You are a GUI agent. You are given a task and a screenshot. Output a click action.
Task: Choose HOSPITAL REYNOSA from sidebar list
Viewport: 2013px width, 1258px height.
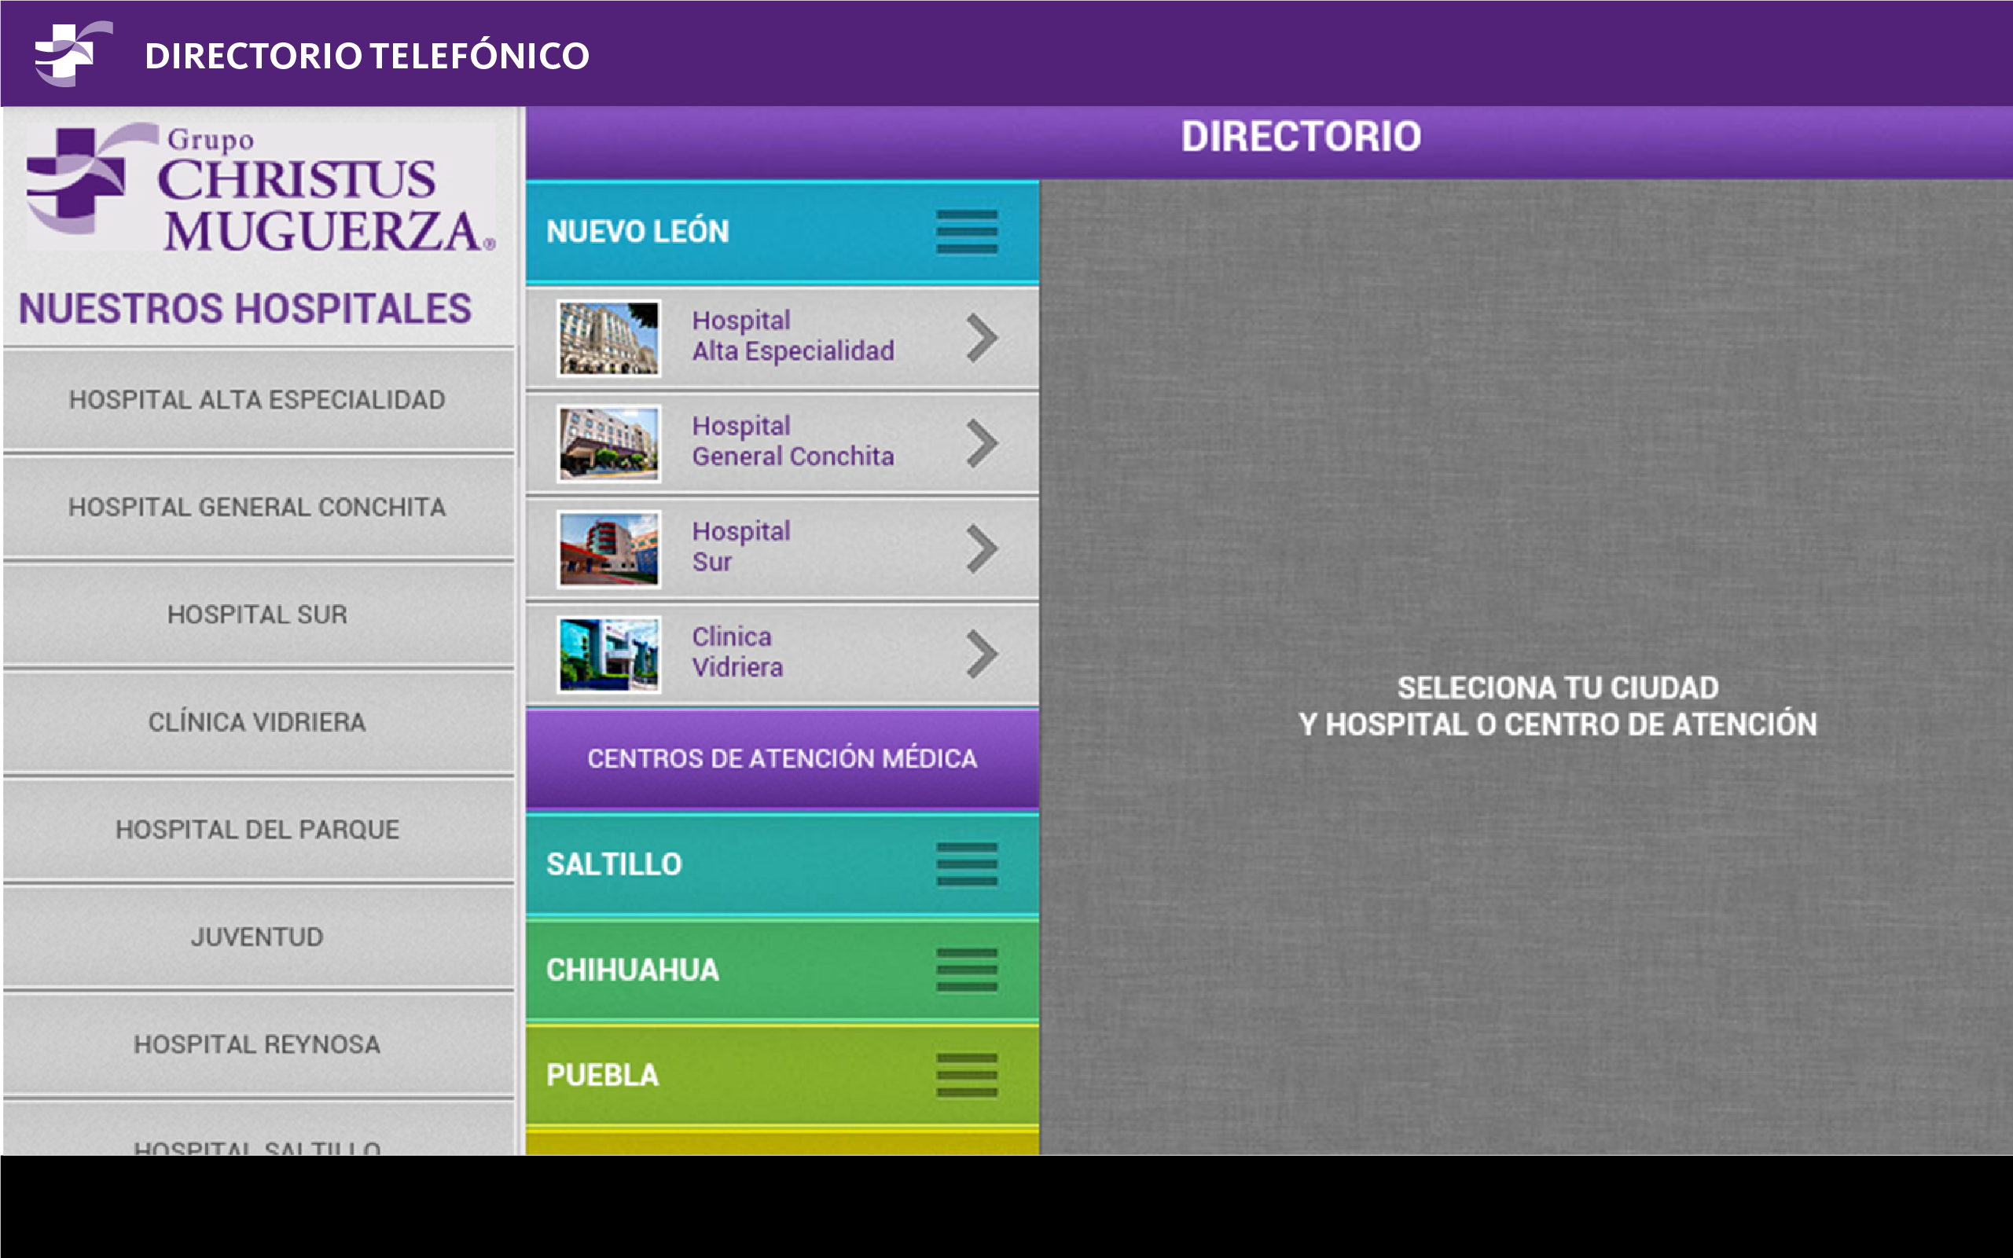[257, 1044]
